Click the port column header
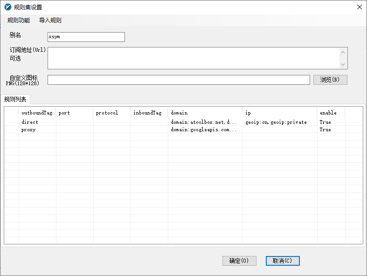Image resolution: width=367 pixels, height=276 pixels. tap(75, 113)
